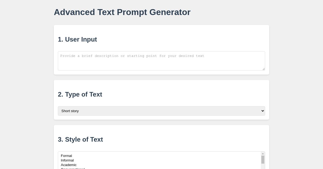Click the style list scrollbar thumb
This screenshot has height=169, width=323.
tap(263, 160)
